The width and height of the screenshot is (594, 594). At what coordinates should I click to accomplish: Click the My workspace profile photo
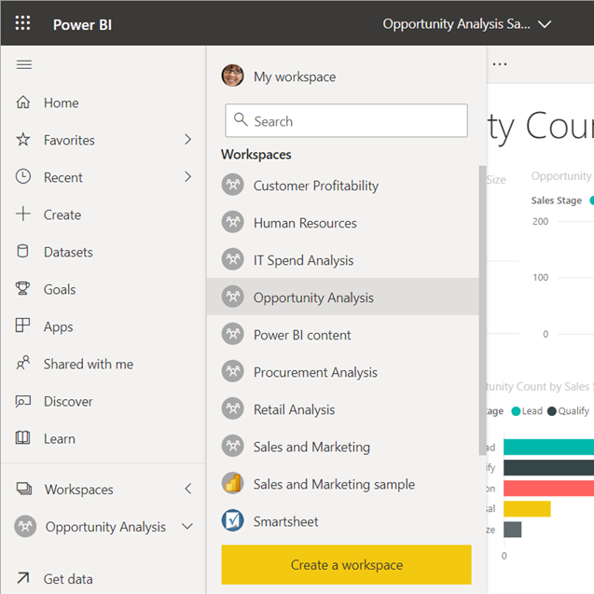(x=232, y=76)
